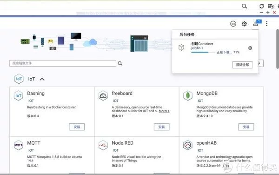Image resolution: width=279 pixels, height=175 pixels.
Task: Click the openHAB title text
Action: pos(206,143)
